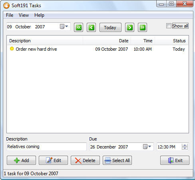Image resolution: width=195 pixels, height=180 pixels.
Task: Click 'December' in Due date field
Action: coord(106,147)
